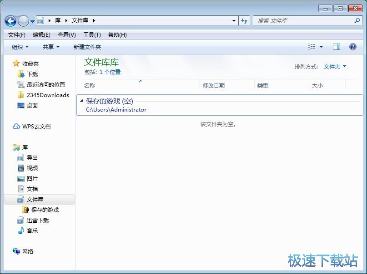Close the Explorer window
The height and width of the screenshot is (274, 367).
click(x=355, y=9)
